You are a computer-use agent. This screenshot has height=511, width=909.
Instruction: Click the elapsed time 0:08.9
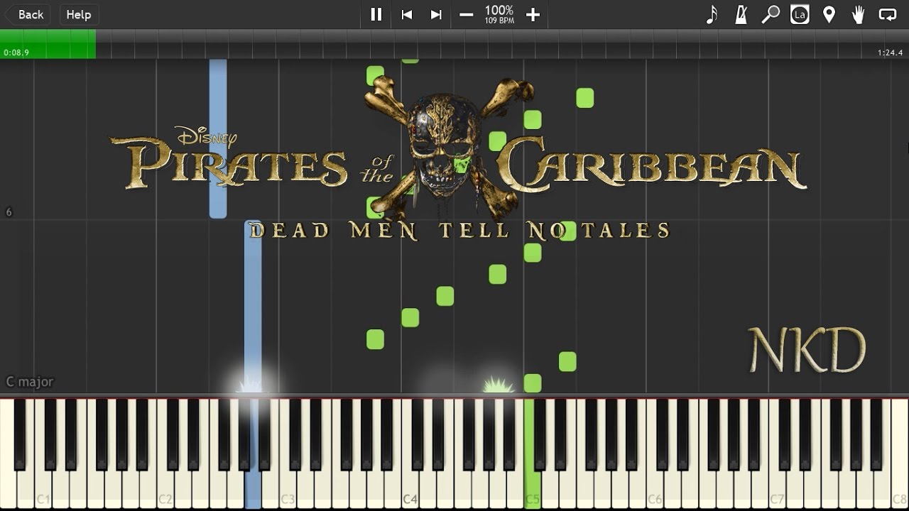coord(16,53)
